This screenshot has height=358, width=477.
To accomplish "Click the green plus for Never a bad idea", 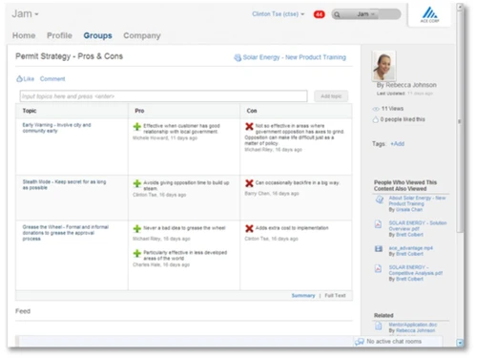I will [137, 228].
